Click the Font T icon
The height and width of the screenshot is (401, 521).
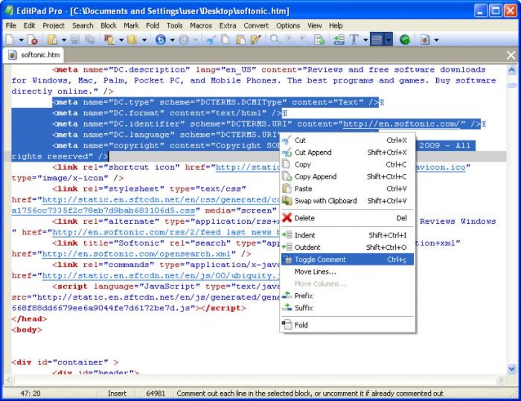[x=354, y=40]
